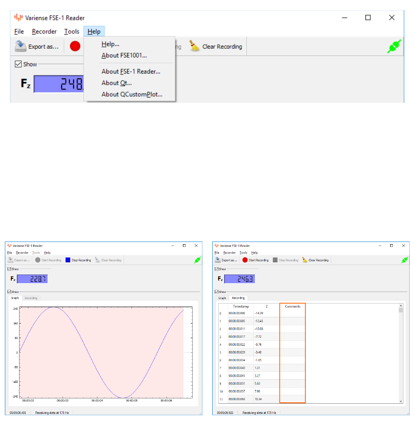Select Recording tab in table window

(x=238, y=298)
